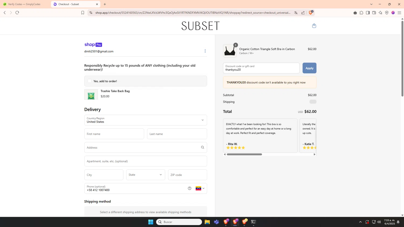Open the robot extension icon in toolbar
Viewport: 404px width, 227px height.
pyautogui.click(x=355, y=13)
